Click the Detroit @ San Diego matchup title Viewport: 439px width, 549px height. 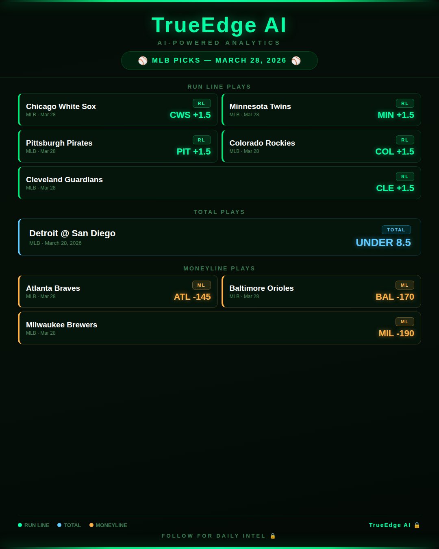coord(72,233)
